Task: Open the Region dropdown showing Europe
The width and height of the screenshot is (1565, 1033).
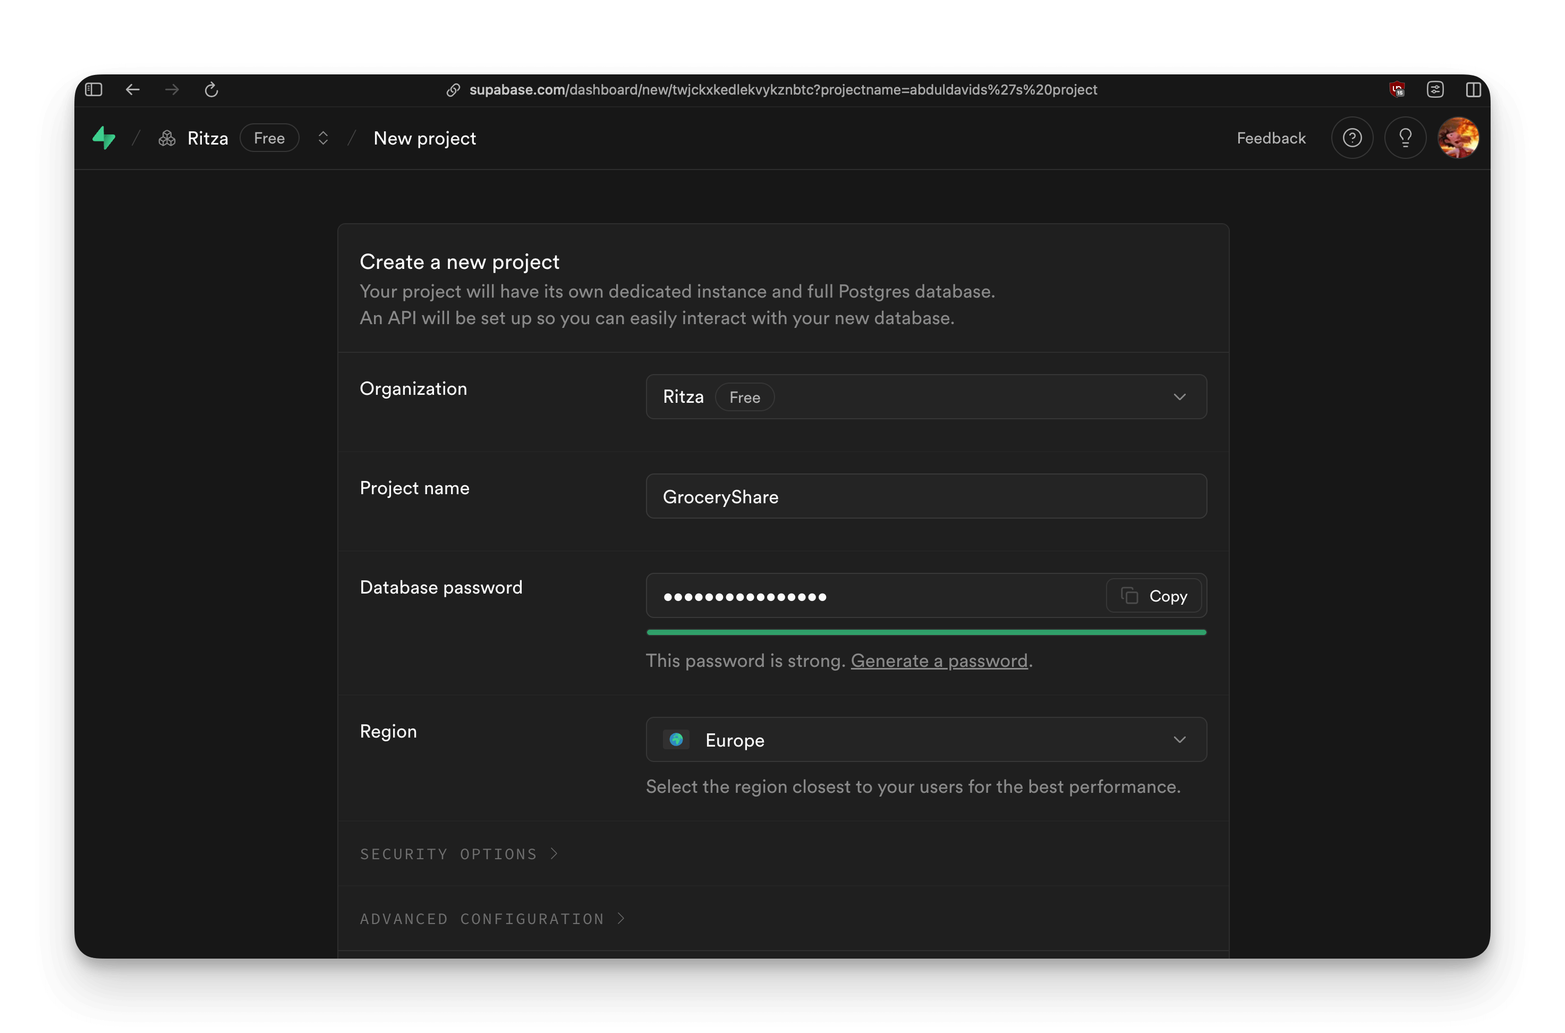Action: coord(925,739)
